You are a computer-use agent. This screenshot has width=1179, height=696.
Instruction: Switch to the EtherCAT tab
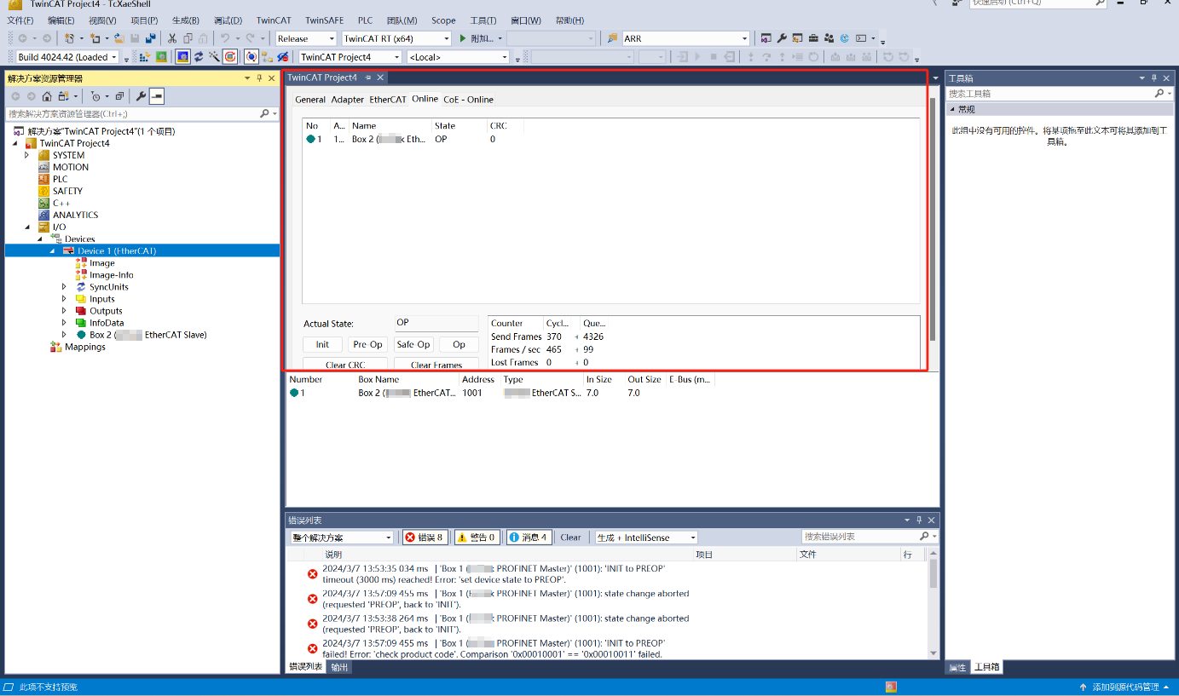(x=388, y=100)
